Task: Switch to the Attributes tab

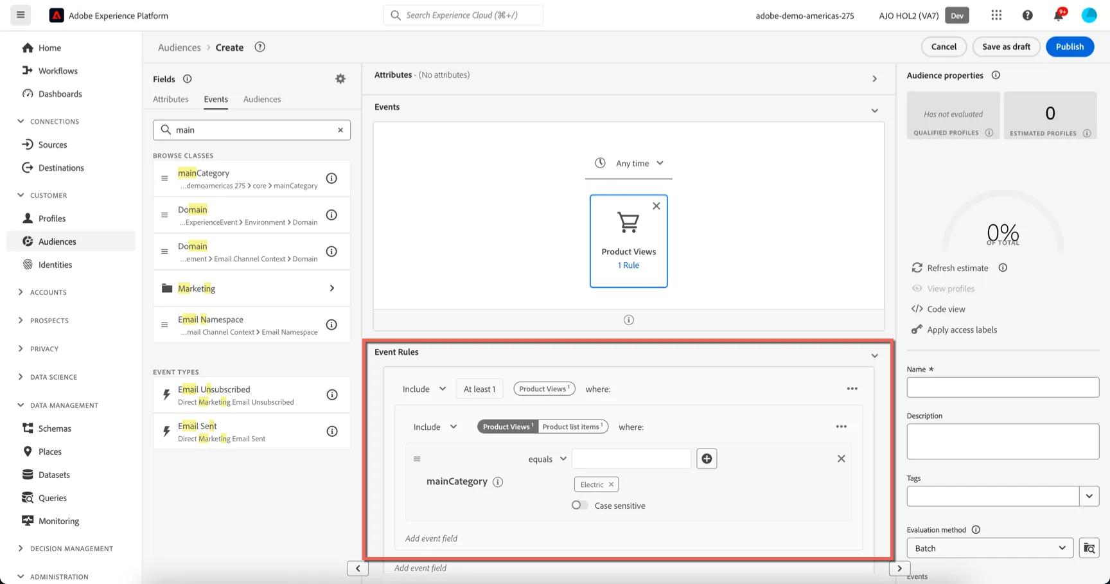Action: coord(171,99)
